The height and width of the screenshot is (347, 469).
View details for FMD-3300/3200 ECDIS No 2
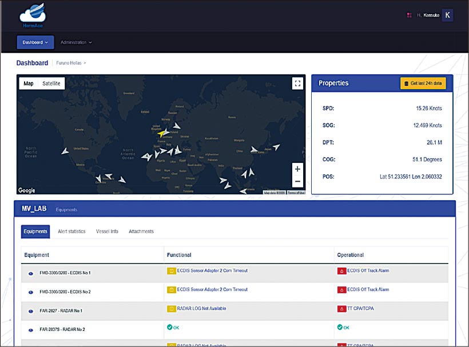pyautogui.click(x=31, y=292)
